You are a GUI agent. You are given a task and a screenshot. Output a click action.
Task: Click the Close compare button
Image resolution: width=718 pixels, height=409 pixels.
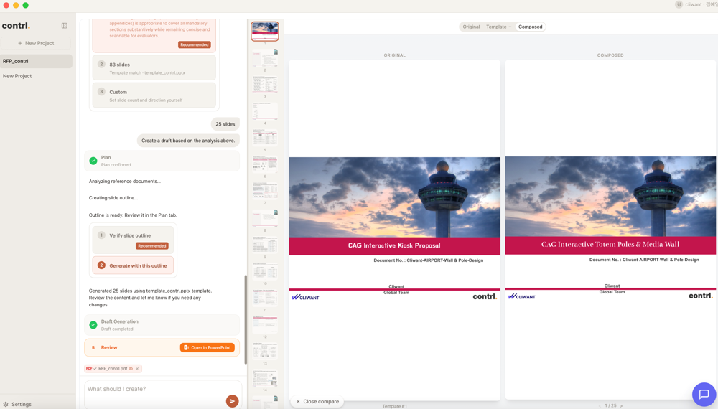pyautogui.click(x=317, y=401)
